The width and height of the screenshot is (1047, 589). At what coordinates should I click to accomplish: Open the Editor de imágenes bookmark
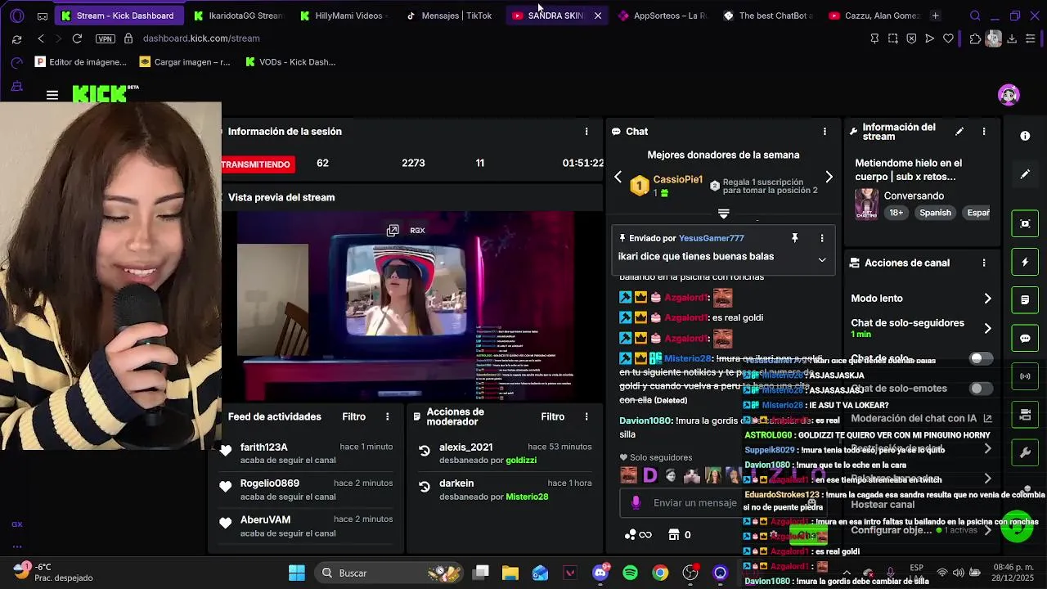(81, 61)
